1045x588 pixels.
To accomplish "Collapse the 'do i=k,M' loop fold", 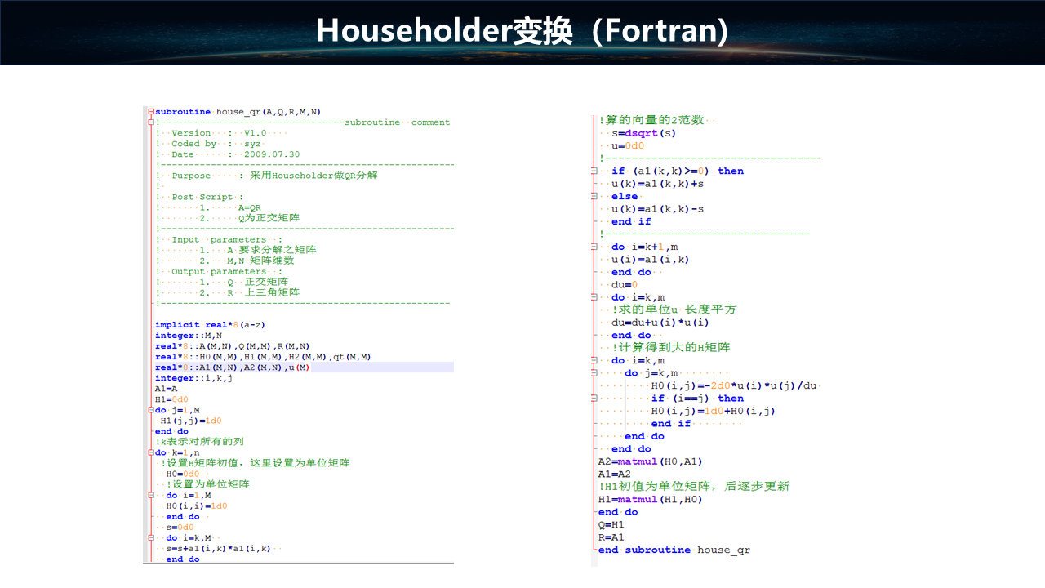I will [x=151, y=537].
